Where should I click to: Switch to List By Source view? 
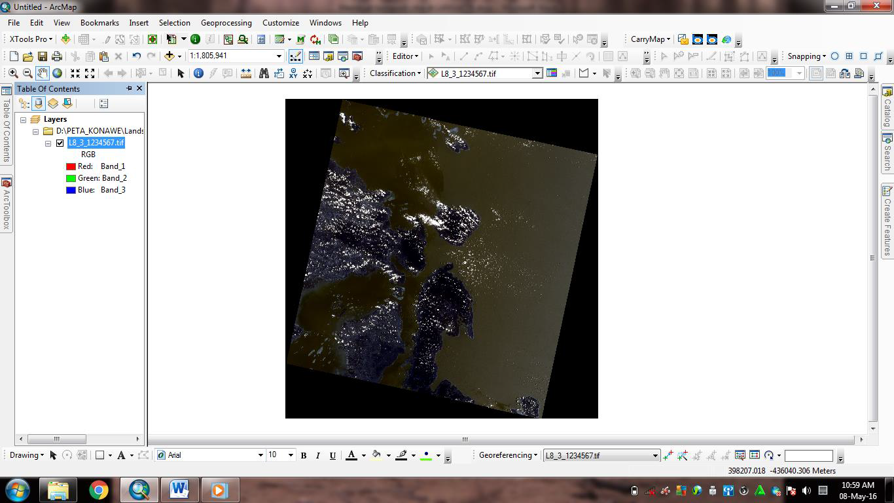pos(38,103)
